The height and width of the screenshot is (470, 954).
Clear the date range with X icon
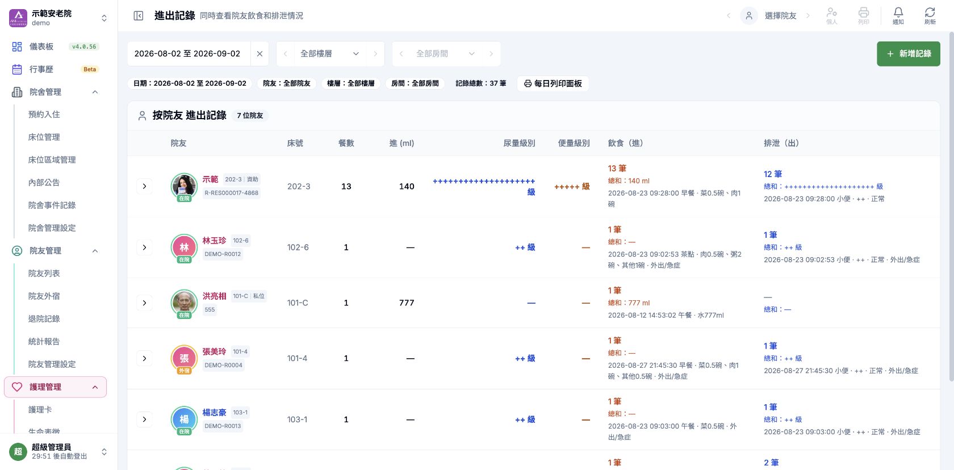point(260,54)
